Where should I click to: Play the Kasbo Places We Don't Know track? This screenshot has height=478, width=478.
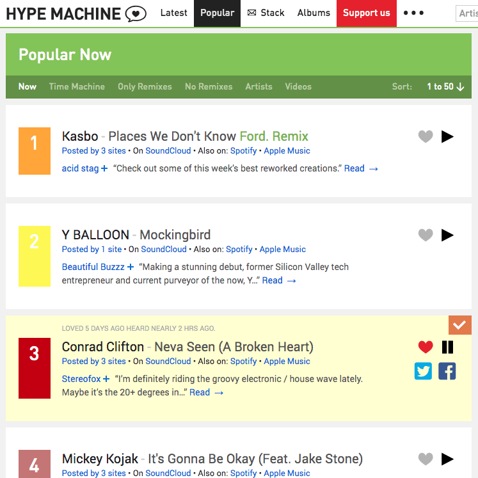click(447, 136)
